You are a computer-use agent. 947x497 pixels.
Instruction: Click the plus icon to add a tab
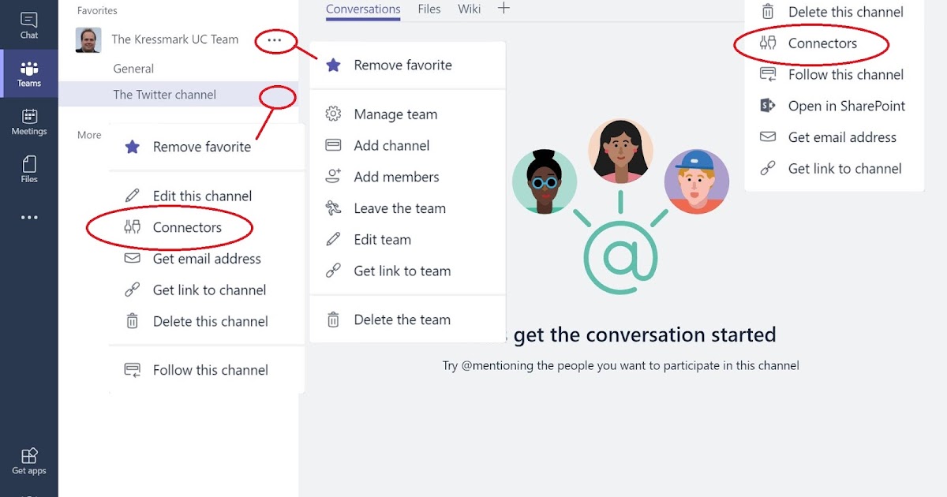pyautogui.click(x=503, y=9)
